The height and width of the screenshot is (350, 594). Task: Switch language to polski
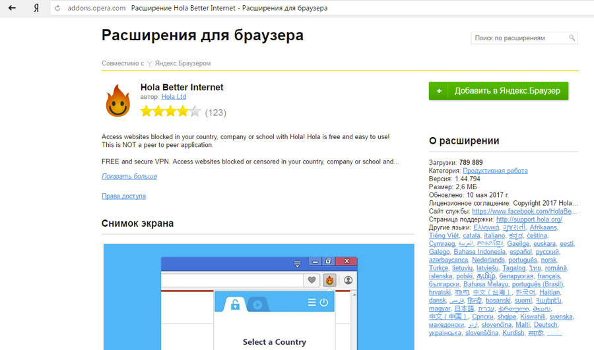point(465,276)
